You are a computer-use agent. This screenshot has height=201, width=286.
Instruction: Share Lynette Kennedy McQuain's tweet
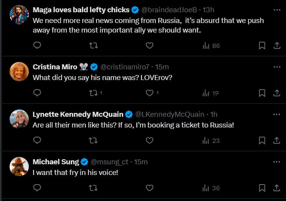click(276, 141)
